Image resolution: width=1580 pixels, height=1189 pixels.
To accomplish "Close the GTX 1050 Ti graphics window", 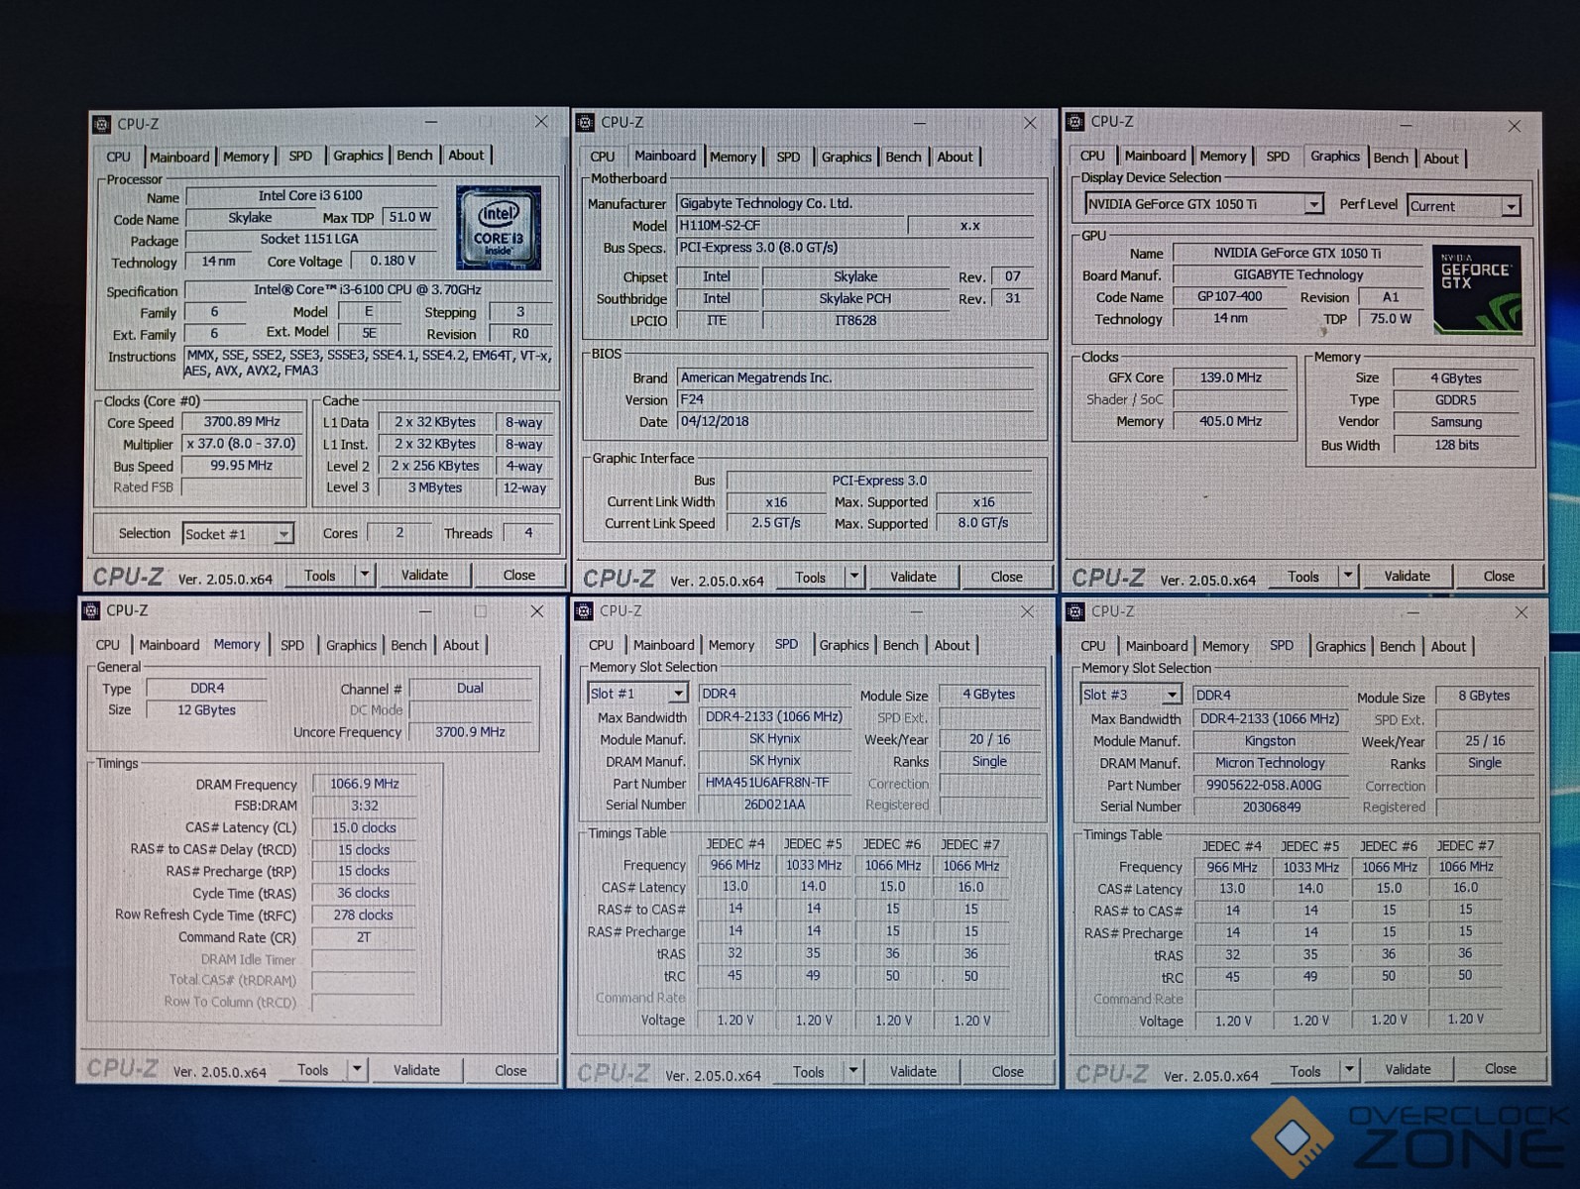I will click(1514, 126).
